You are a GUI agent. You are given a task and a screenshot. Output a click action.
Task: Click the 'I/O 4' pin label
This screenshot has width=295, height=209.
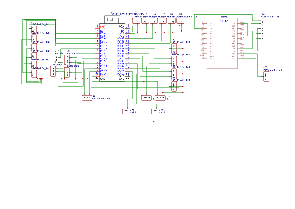tap(103, 34)
